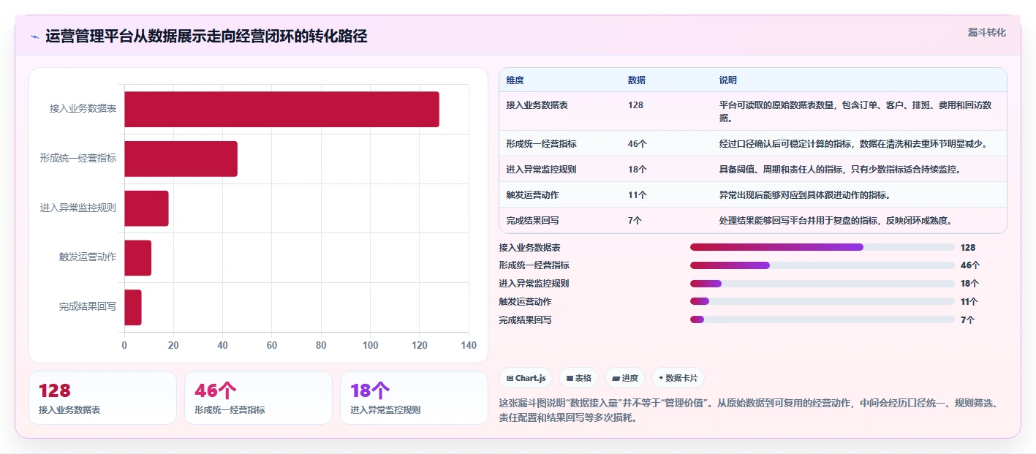Viewport: 1036px width, 454px height.
Task: Click the x-axis tick 60
Action: coord(272,345)
